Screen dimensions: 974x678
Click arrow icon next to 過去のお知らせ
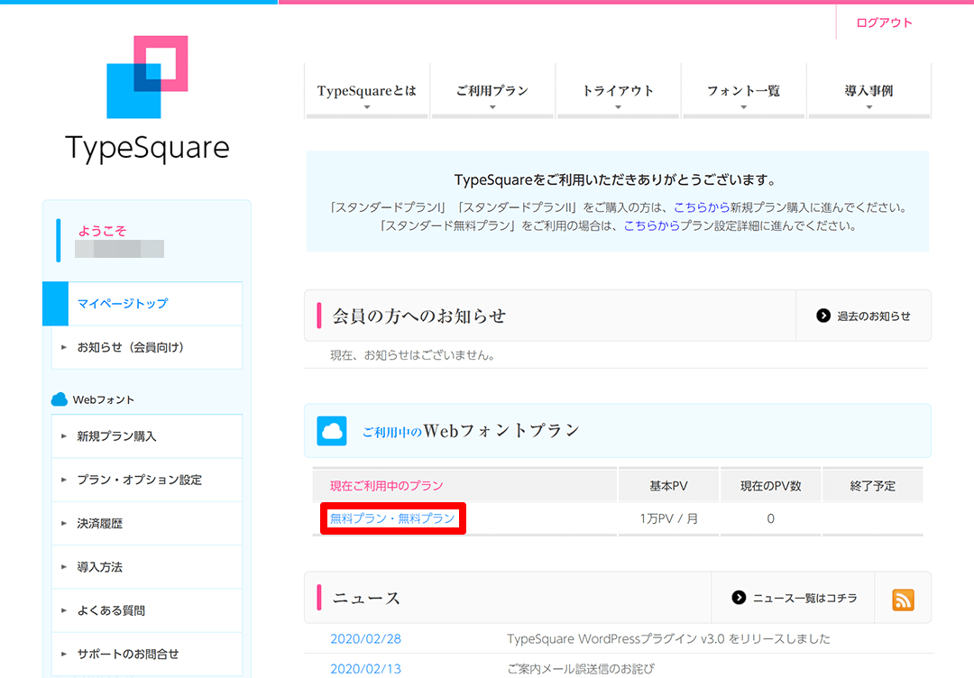coord(823,316)
